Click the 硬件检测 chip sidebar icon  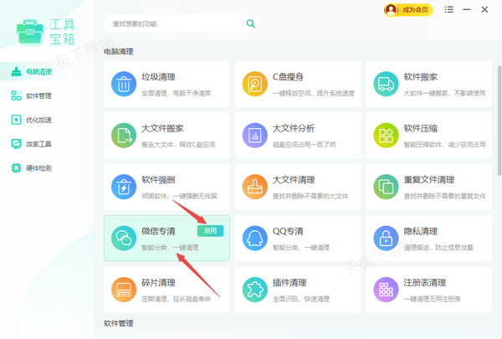point(16,168)
